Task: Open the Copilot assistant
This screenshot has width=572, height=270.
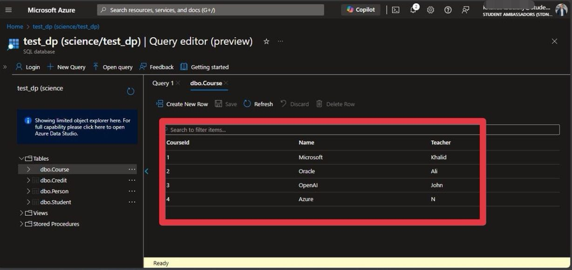Action: click(361, 10)
